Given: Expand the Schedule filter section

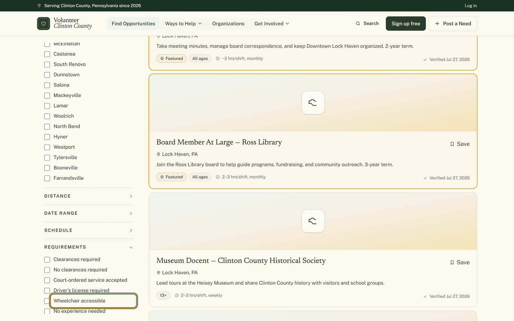Looking at the screenshot, I should point(89,230).
